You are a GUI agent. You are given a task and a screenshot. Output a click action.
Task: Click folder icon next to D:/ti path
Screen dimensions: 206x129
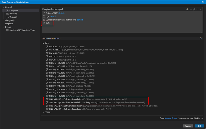click(44, 23)
